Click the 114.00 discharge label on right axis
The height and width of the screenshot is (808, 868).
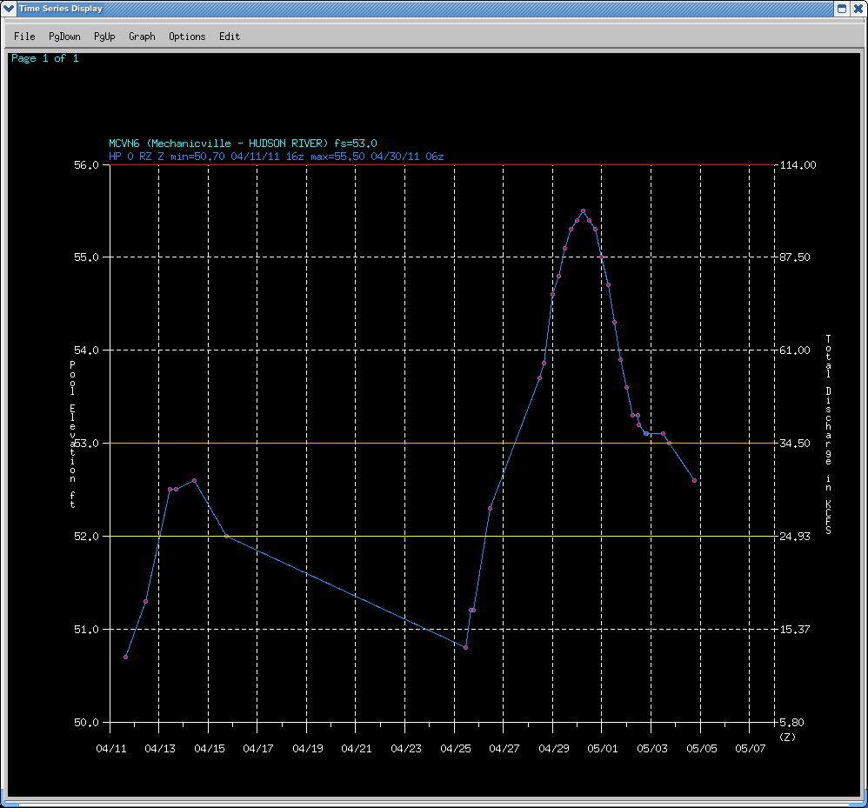(x=798, y=165)
